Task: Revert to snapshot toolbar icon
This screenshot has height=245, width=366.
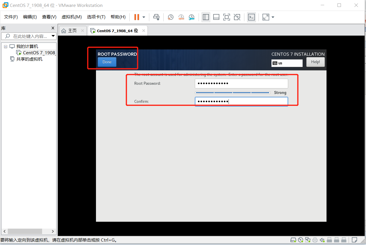Action: pos(181,17)
